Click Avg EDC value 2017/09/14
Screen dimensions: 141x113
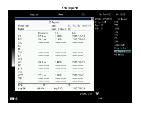(x=79, y=88)
